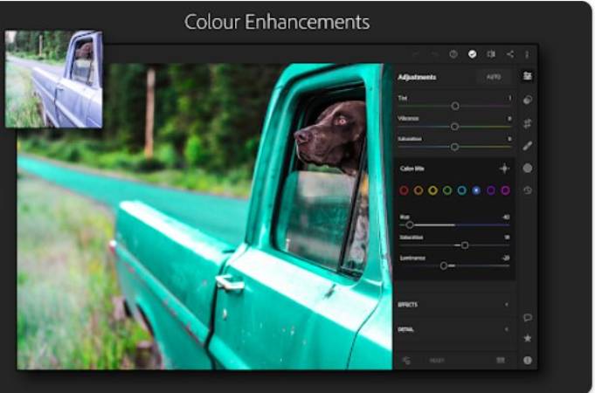
Task: Click the reset arrow icon at panel bottom
Action: point(406,361)
